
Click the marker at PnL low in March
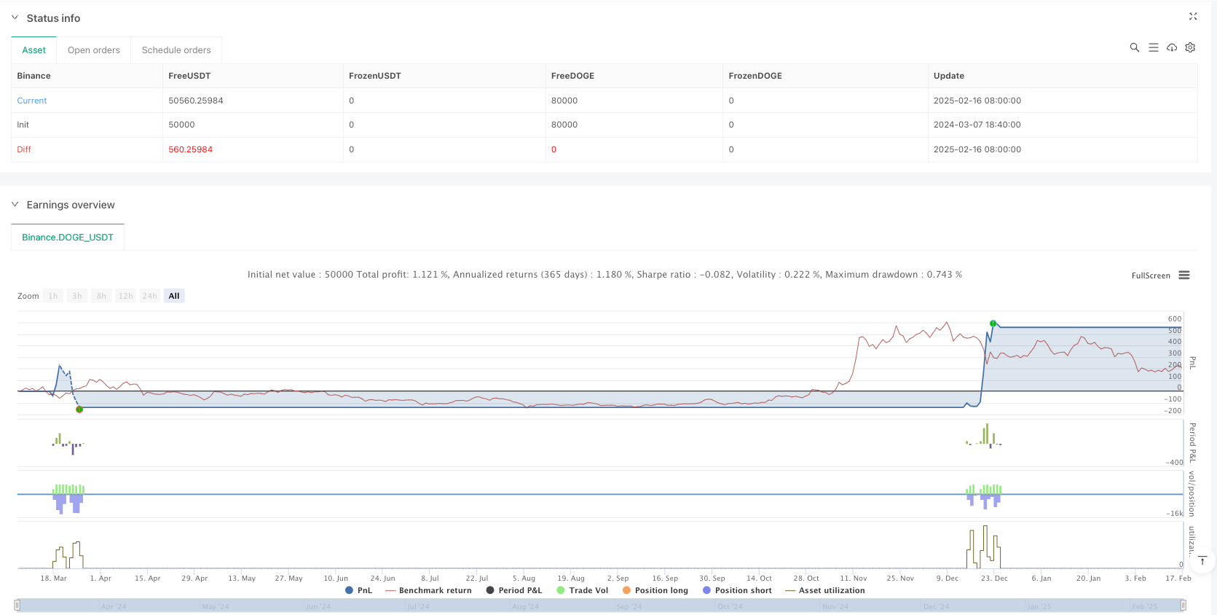click(79, 410)
